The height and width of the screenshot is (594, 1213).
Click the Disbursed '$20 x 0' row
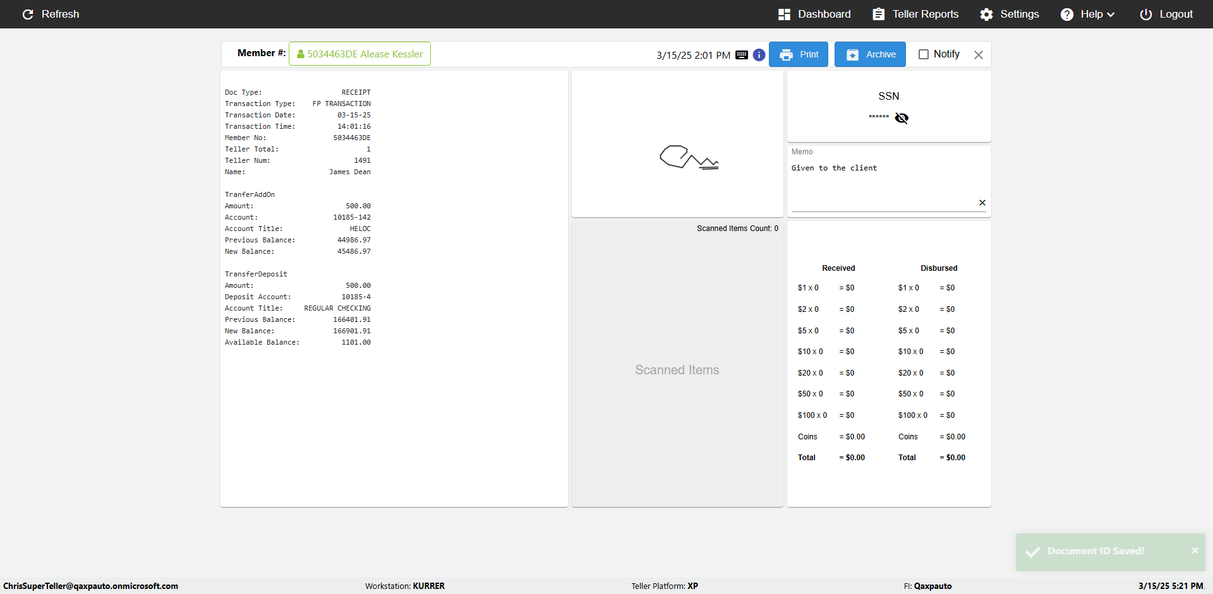pos(927,373)
